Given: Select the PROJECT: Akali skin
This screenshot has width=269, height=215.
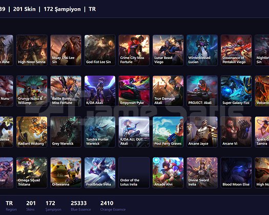Looking at the screenshot, I should pyautogui.click(x=202, y=91).
